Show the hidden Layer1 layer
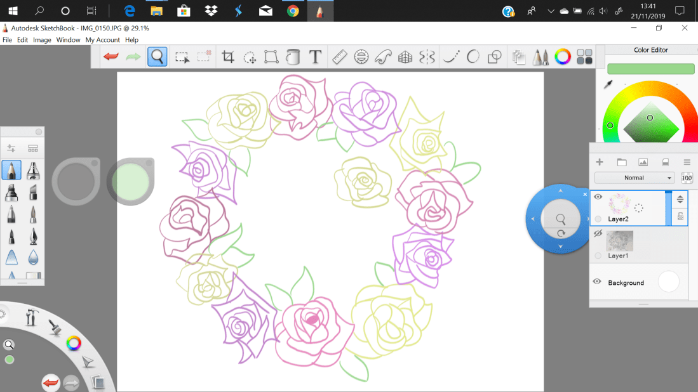The height and width of the screenshot is (392, 698). [x=597, y=233]
